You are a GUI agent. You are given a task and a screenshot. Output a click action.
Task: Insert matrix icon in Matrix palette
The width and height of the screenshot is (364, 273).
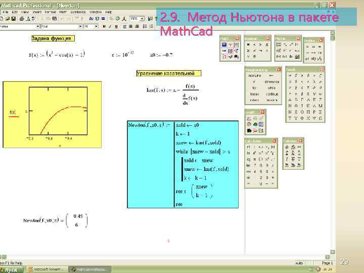pyautogui.click(x=279, y=44)
